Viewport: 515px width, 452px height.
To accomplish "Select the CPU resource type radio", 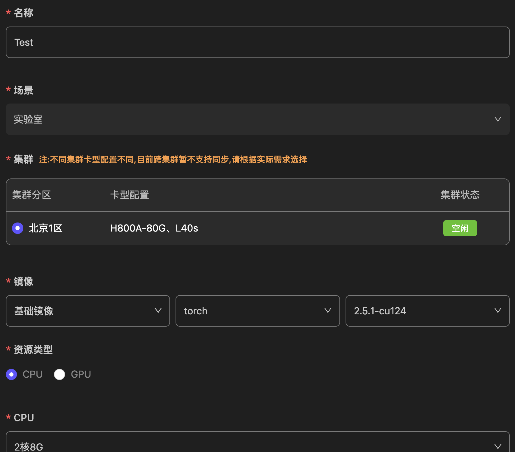I will 11,374.
